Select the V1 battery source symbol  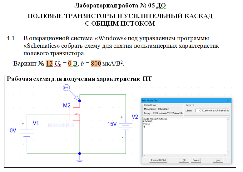tap(27, 133)
